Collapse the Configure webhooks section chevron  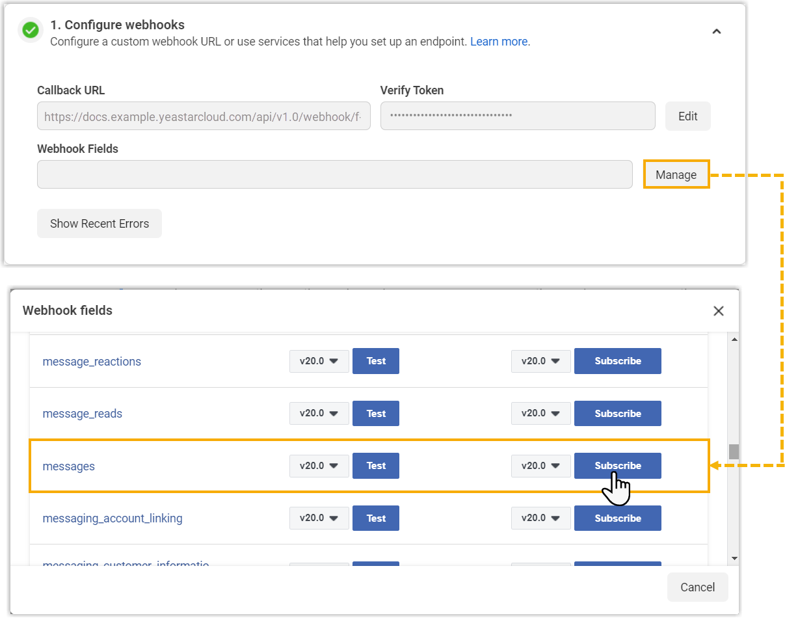tap(716, 31)
